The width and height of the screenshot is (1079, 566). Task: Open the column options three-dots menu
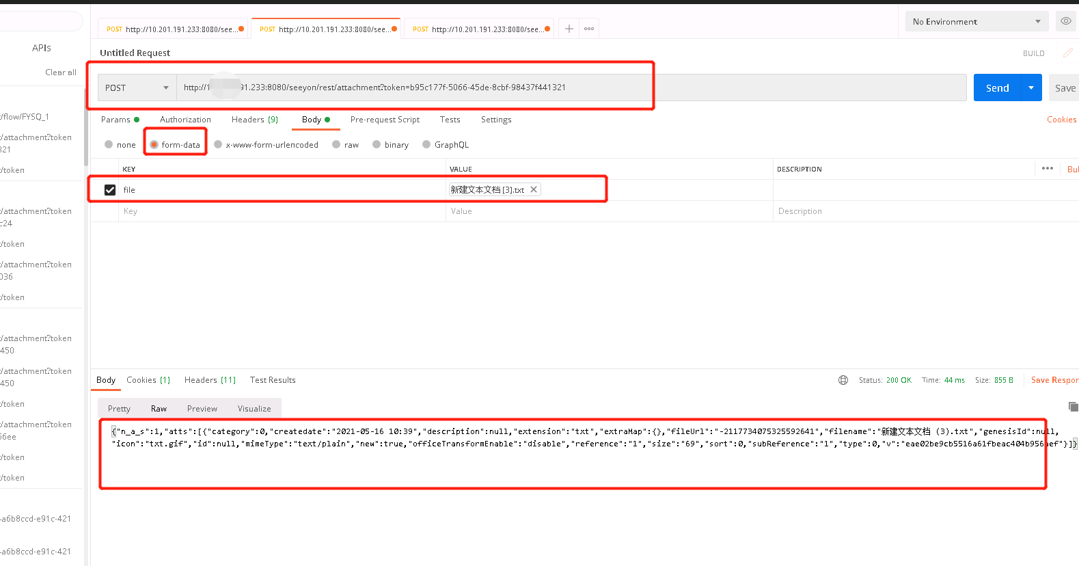pyautogui.click(x=1048, y=168)
